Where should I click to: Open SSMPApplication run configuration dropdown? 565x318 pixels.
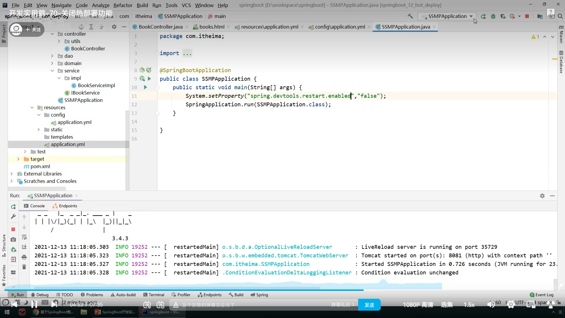tap(447, 16)
